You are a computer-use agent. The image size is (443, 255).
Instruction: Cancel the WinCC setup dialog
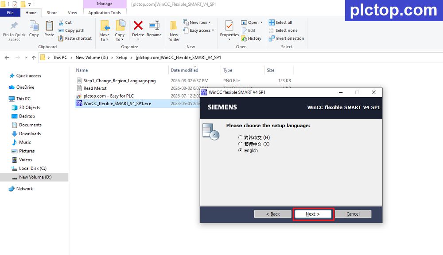pyautogui.click(x=353, y=214)
